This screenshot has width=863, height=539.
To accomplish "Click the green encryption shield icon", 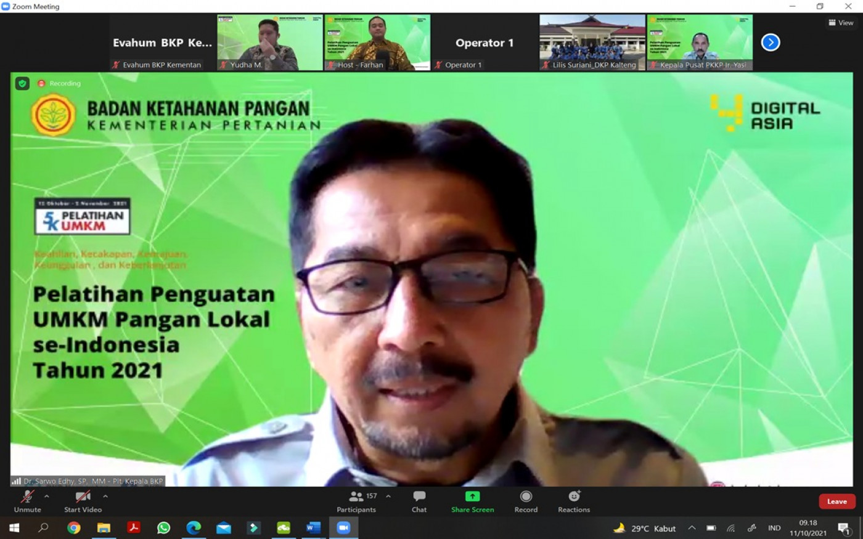I will (22, 83).
